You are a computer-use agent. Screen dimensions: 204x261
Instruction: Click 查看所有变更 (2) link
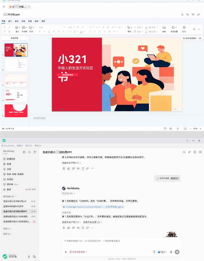(93, 222)
